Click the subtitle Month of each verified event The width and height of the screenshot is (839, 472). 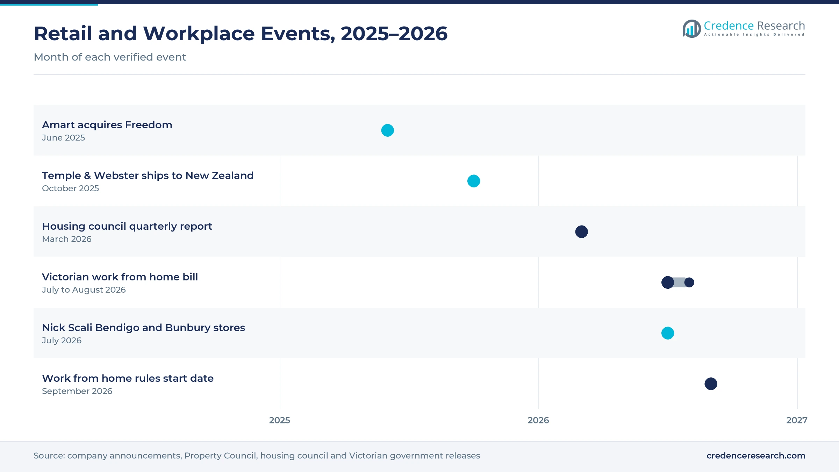pyautogui.click(x=110, y=57)
